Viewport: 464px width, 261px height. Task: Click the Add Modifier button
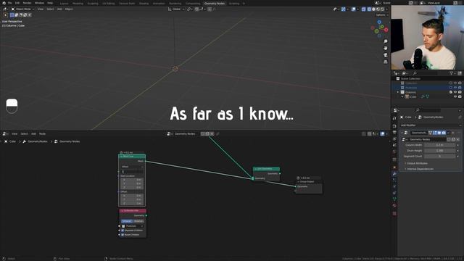click(430, 125)
